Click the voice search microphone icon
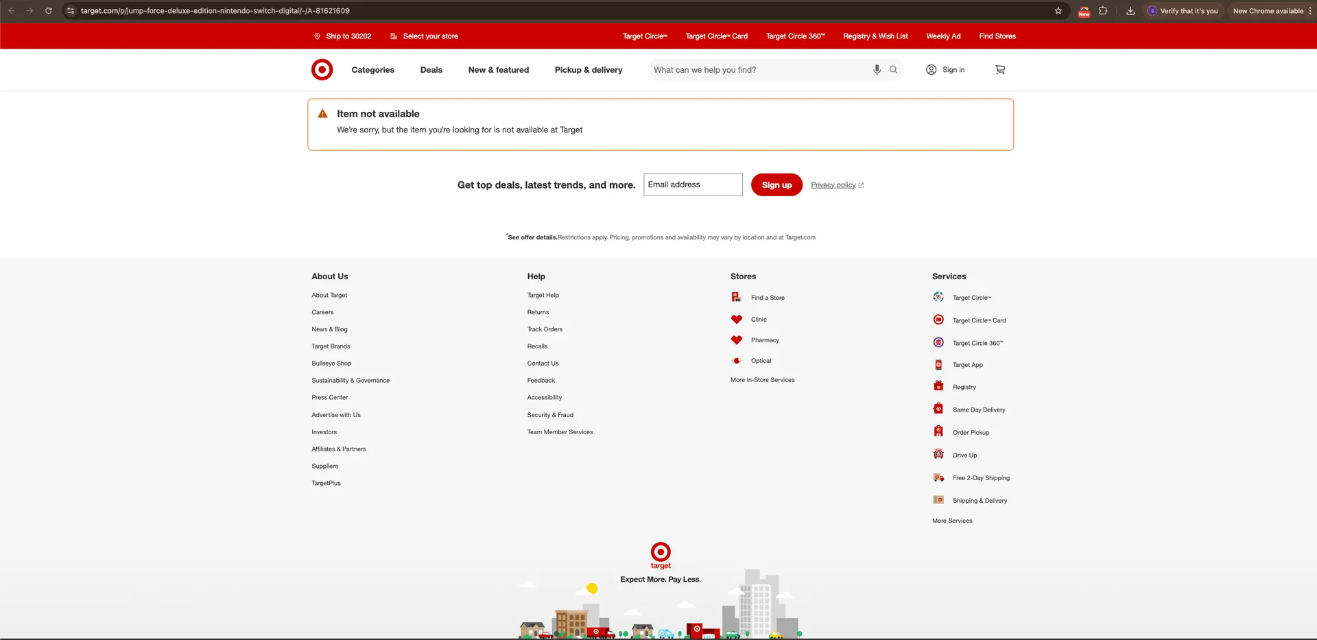 [877, 69]
